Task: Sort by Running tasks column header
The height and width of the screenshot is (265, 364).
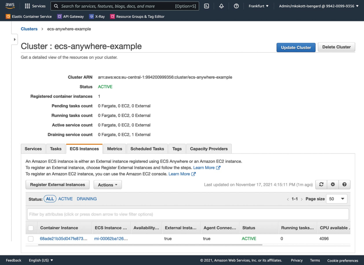Action: pyautogui.click(x=298, y=228)
